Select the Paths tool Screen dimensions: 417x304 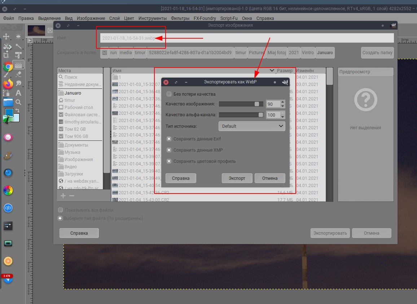pos(6,93)
